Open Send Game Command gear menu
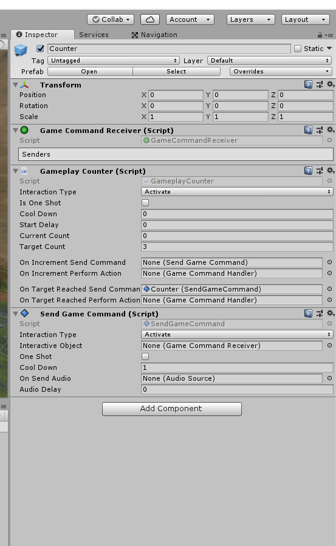The image size is (336, 546). (331, 313)
